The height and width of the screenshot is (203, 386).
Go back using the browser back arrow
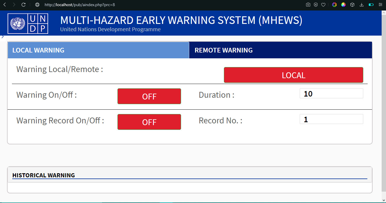[x=4, y=5]
